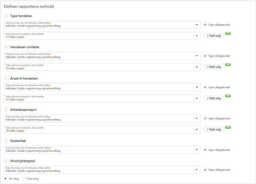Screen dimensions: 256x184
Task: Open info icon beside Hendelsen omfattet
Action: (x=6, y=47)
